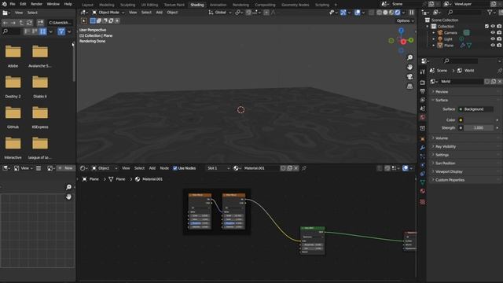Screen dimensions: 503x283
Task: Switch to the Texture Paint workspace tab
Action: tap(174, 5)
